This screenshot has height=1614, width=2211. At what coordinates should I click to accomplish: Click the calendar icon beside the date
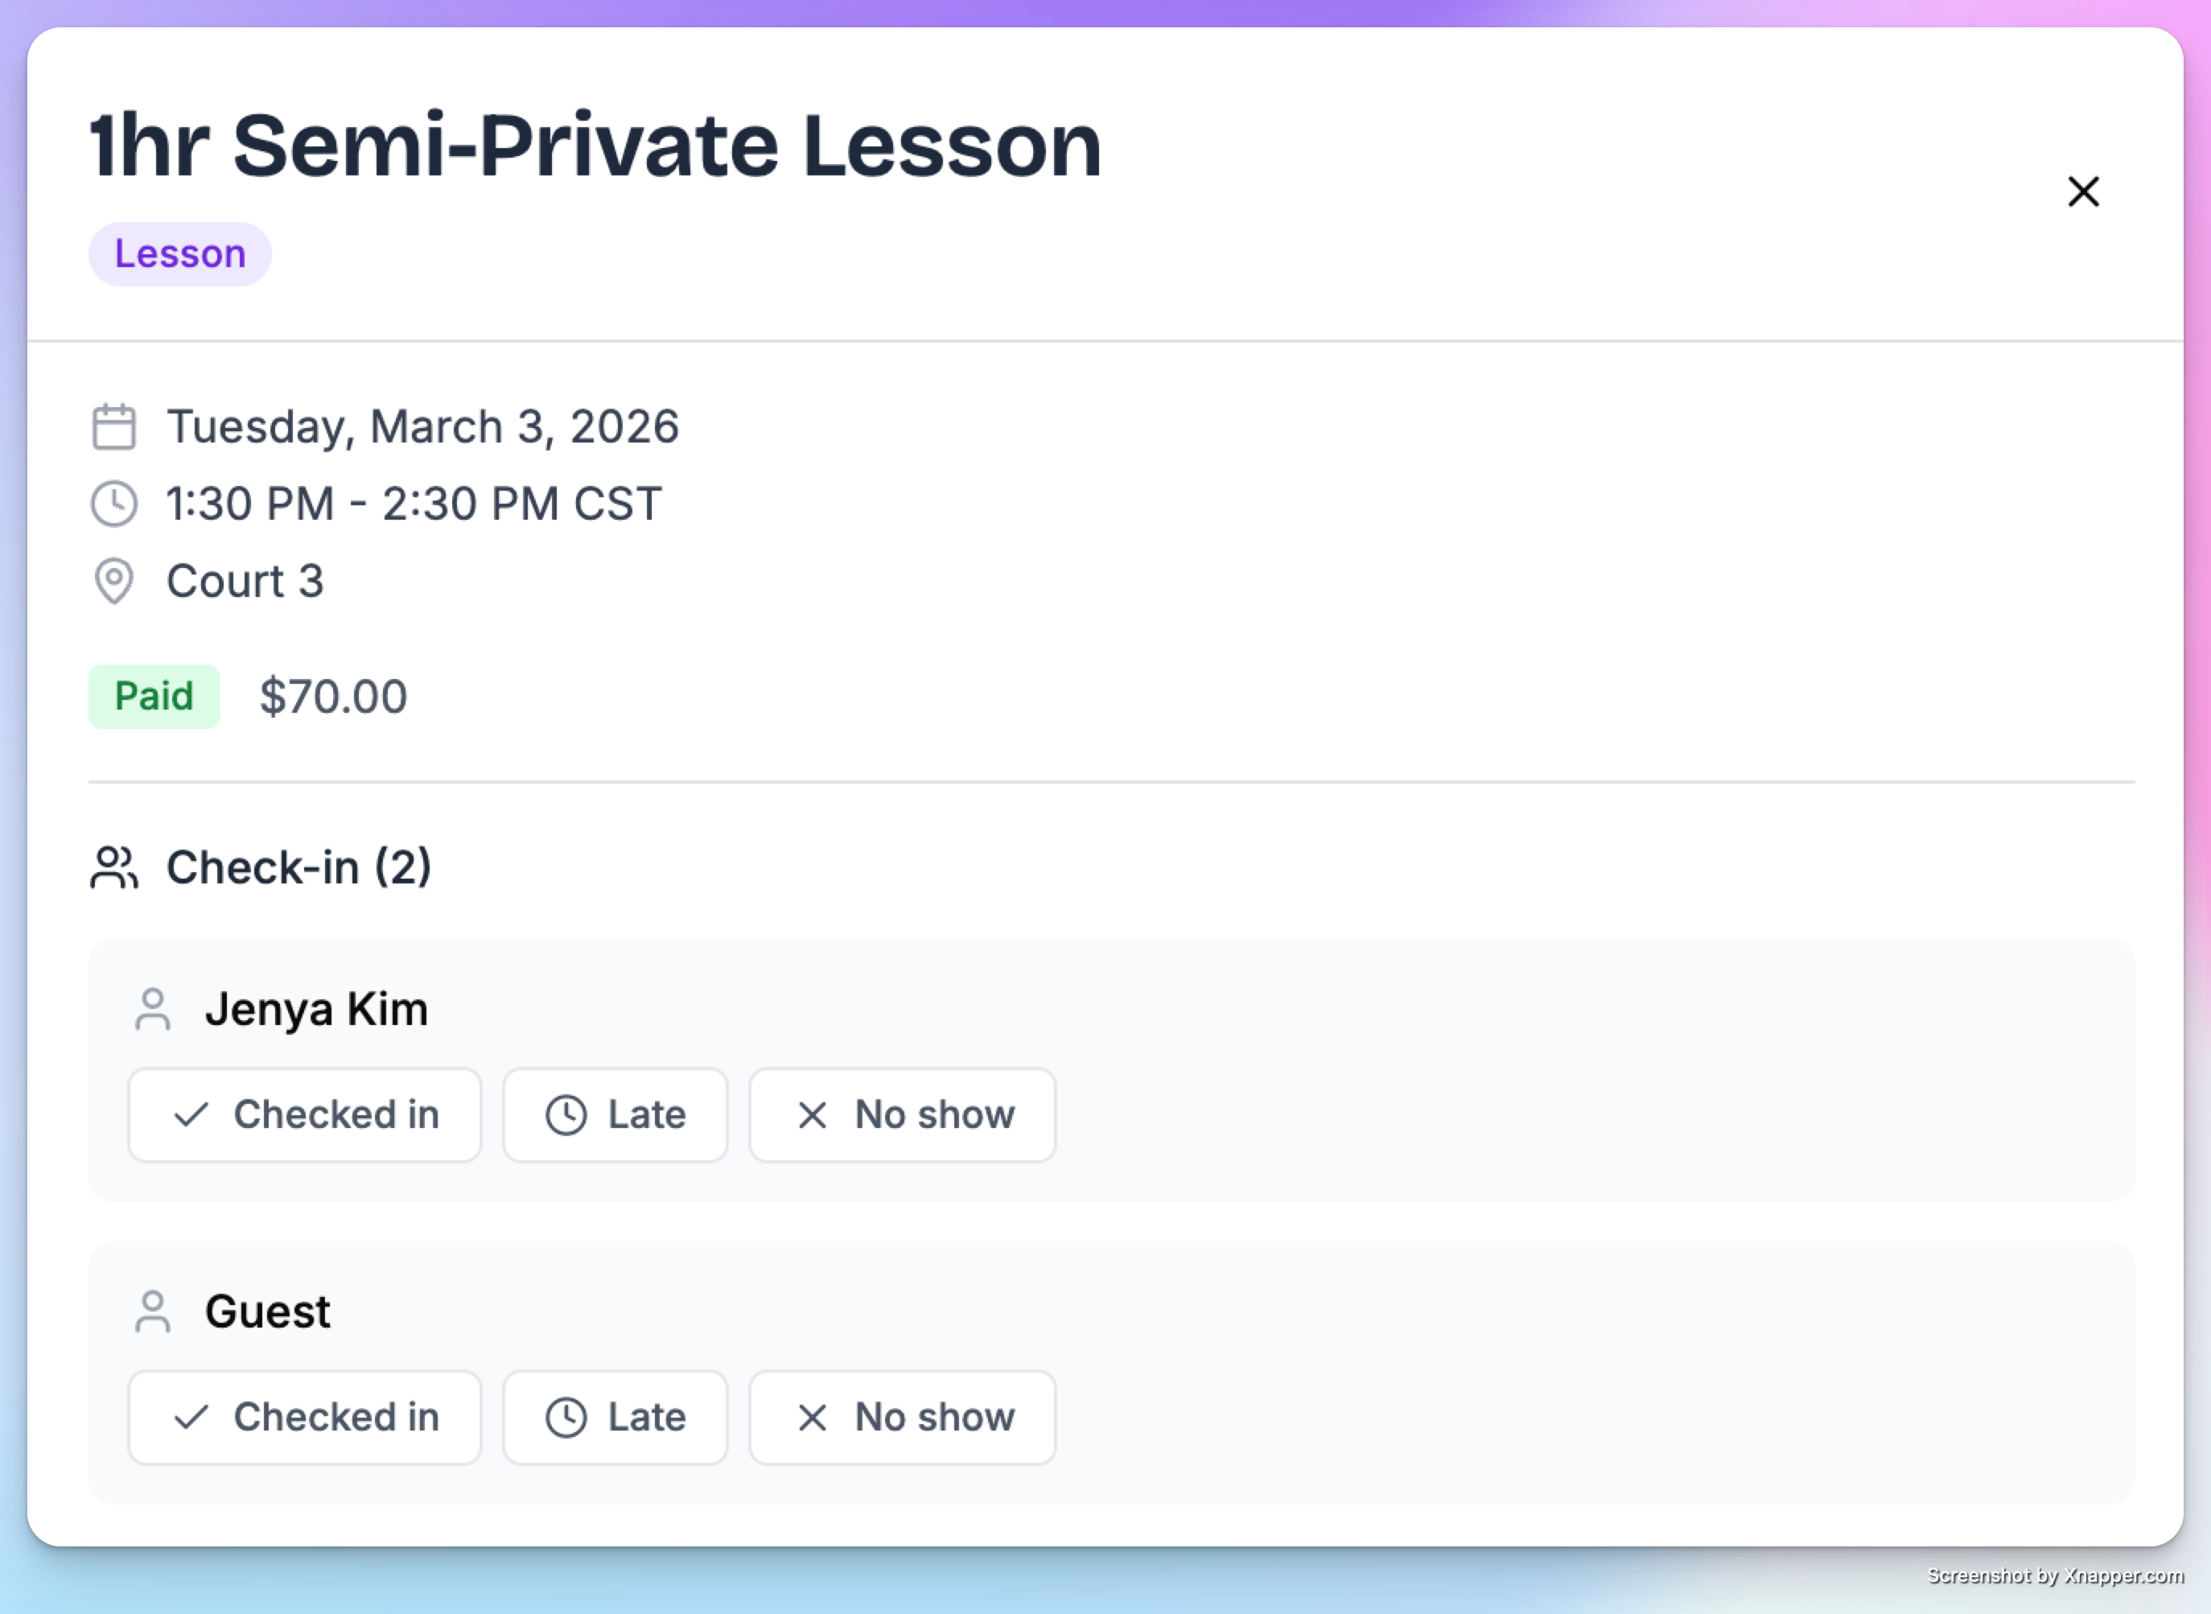pyautogui.click(x=114, y=427)
